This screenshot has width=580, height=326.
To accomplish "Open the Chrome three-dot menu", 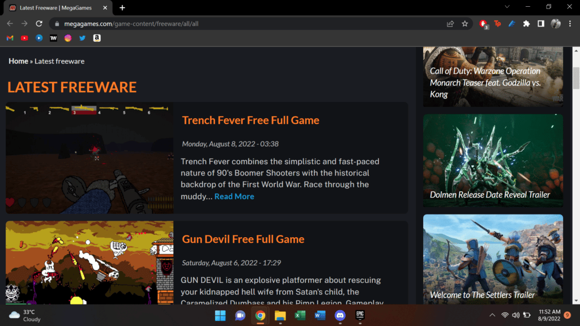I will 570,24.
